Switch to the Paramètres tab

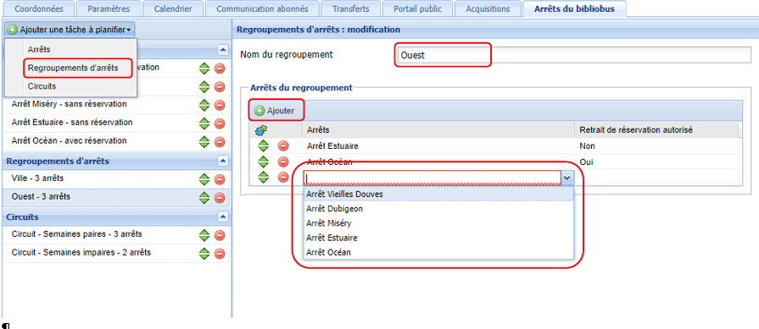point(109,8)
